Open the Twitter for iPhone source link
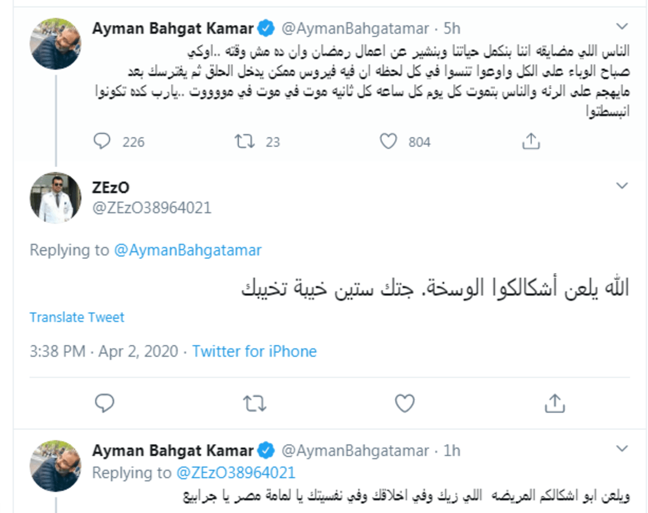The width and height of the screenshot is (648, 513). tap(254, 352)
